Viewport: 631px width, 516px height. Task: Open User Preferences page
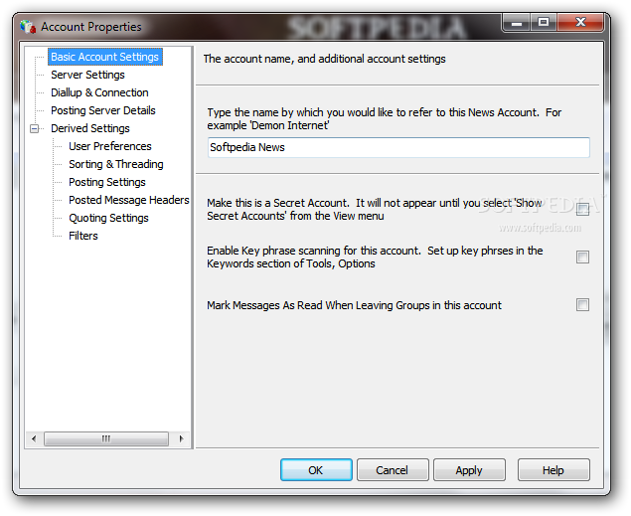[110, 146]
